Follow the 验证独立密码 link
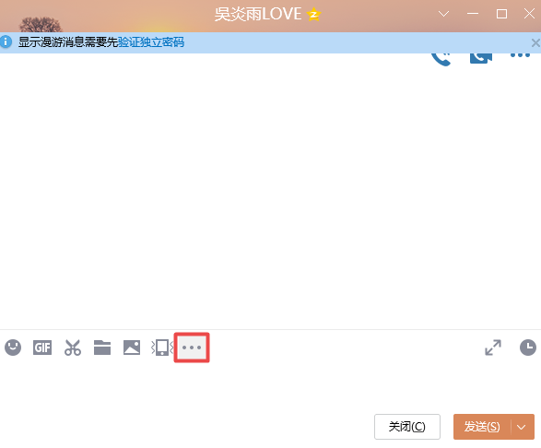The width and height of the screenshot is (541, 448). (x=151, y=42)
